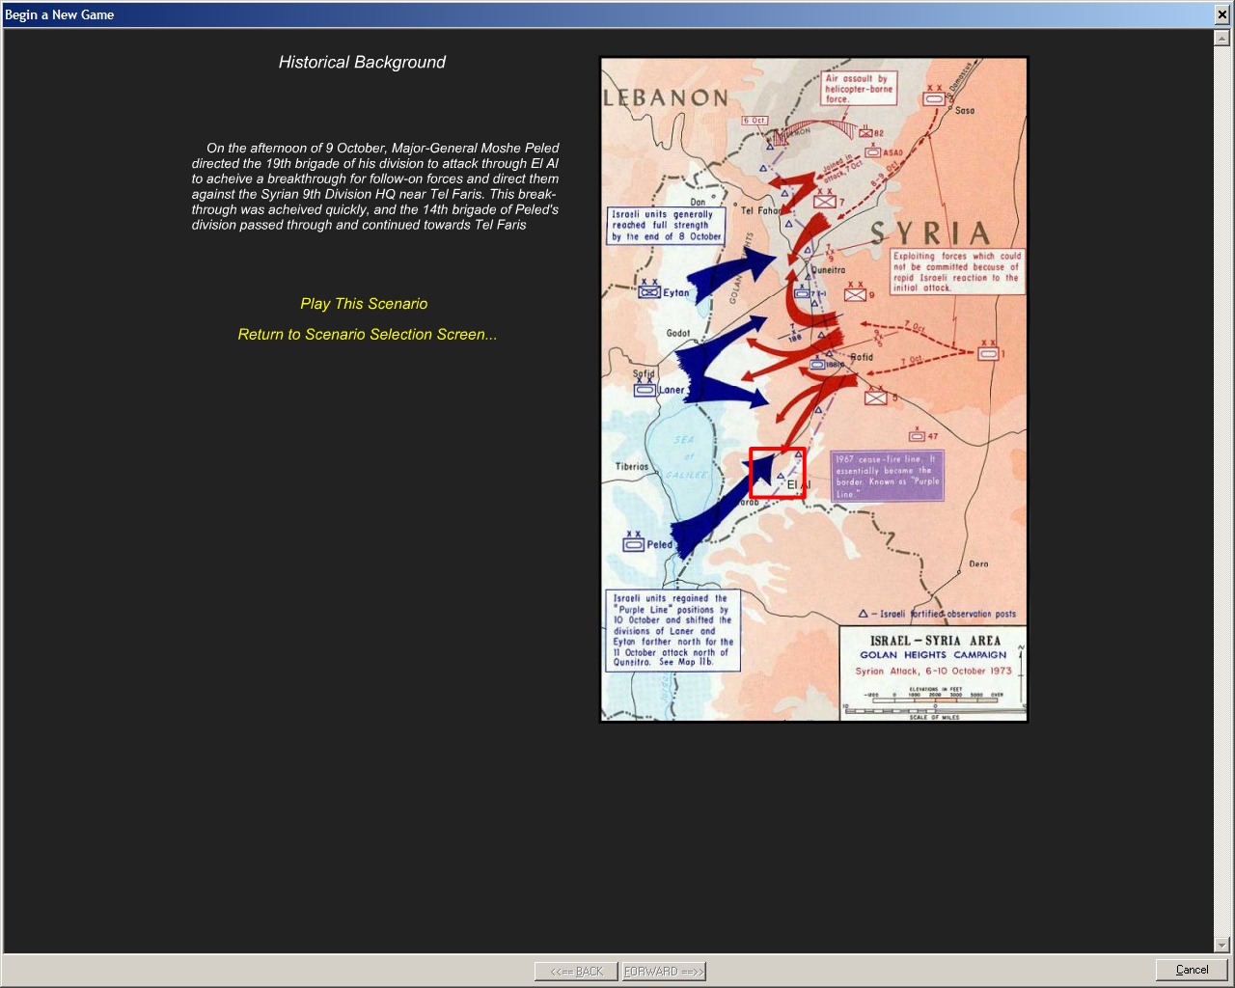Click the ASAD armored unit symbol
Image resolution: width=1235 pixels, height=988 pixels.
[x=873, y=152]
